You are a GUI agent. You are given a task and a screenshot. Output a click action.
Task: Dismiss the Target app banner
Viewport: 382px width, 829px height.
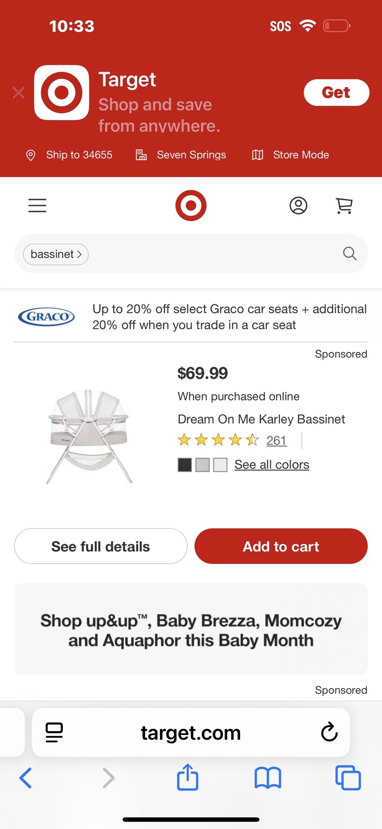click(x=19, y=92)
